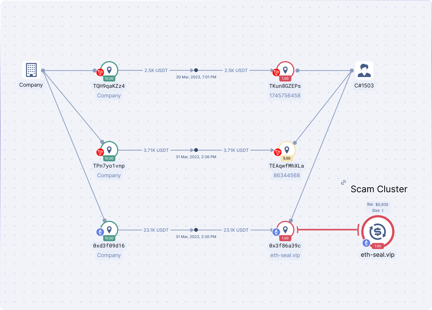Click the Company tag under TQH9qaKZz4
432x310 pixels.
(x=109, y=95)
